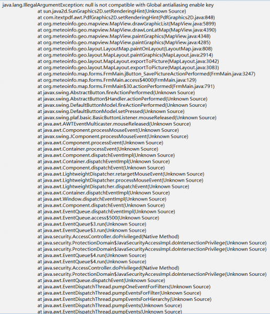Click the FrmMain$30.actionPerformed line

pos(126,86)
